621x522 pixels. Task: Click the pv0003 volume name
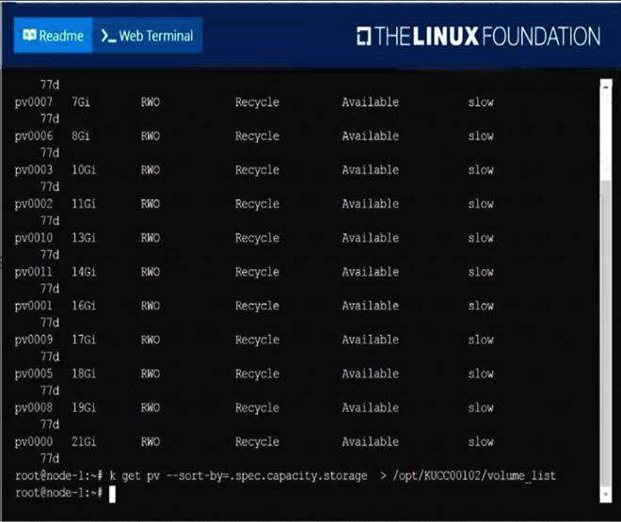[x=34, y=170]
